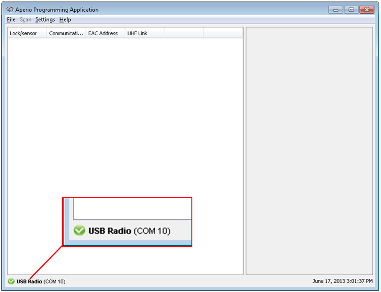Sort by the UHF Link column header
The image size is (381, 292).
145,33
